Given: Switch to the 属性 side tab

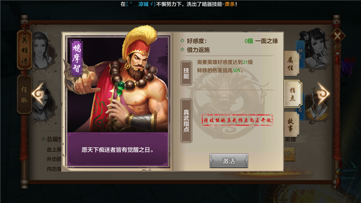Looking at the screenshot, I should click(x=291, y=64).
